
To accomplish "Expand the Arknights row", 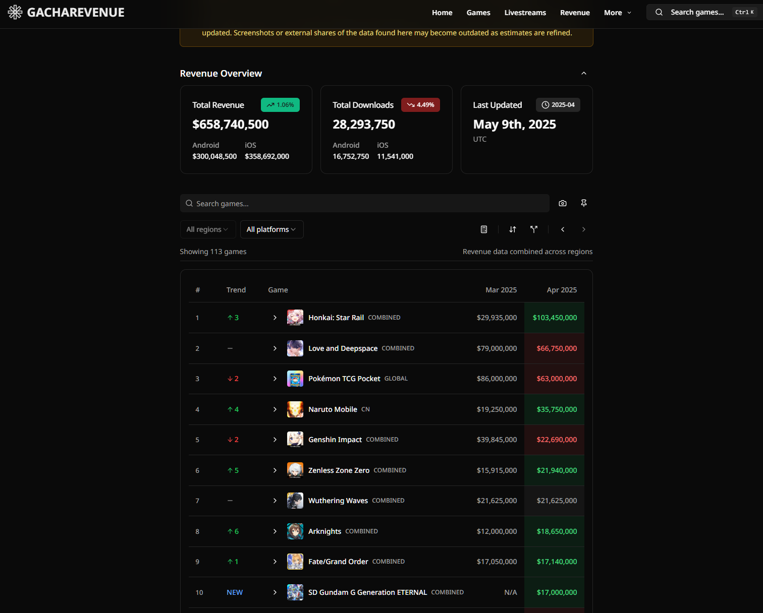I will 275,531.
